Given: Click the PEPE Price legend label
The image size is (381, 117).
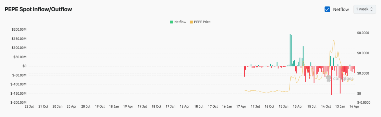Looking at the screenshot, I should tap(202, 22).
